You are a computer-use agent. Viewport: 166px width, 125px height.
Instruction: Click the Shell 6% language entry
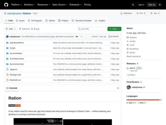point(142,103)
